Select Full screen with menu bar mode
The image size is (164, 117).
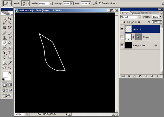tap(7, 90)
